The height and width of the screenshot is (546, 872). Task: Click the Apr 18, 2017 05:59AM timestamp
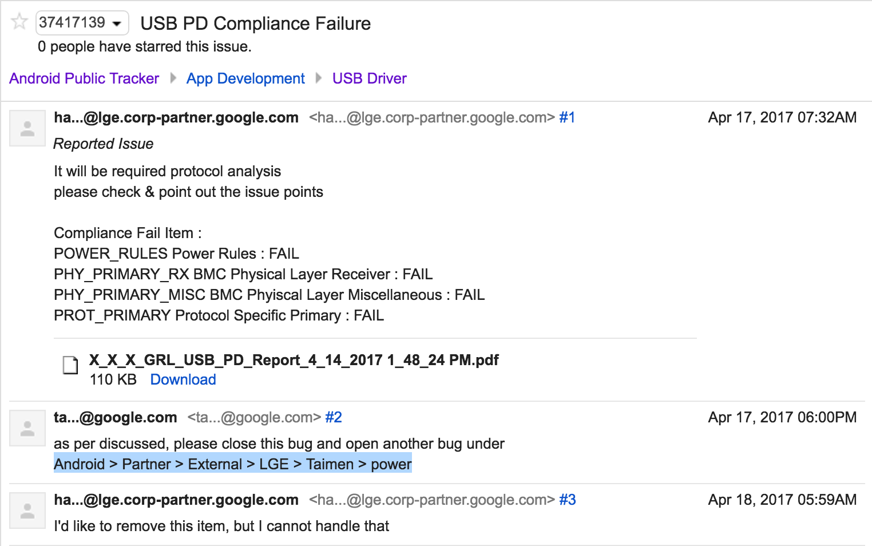(782, 500)
